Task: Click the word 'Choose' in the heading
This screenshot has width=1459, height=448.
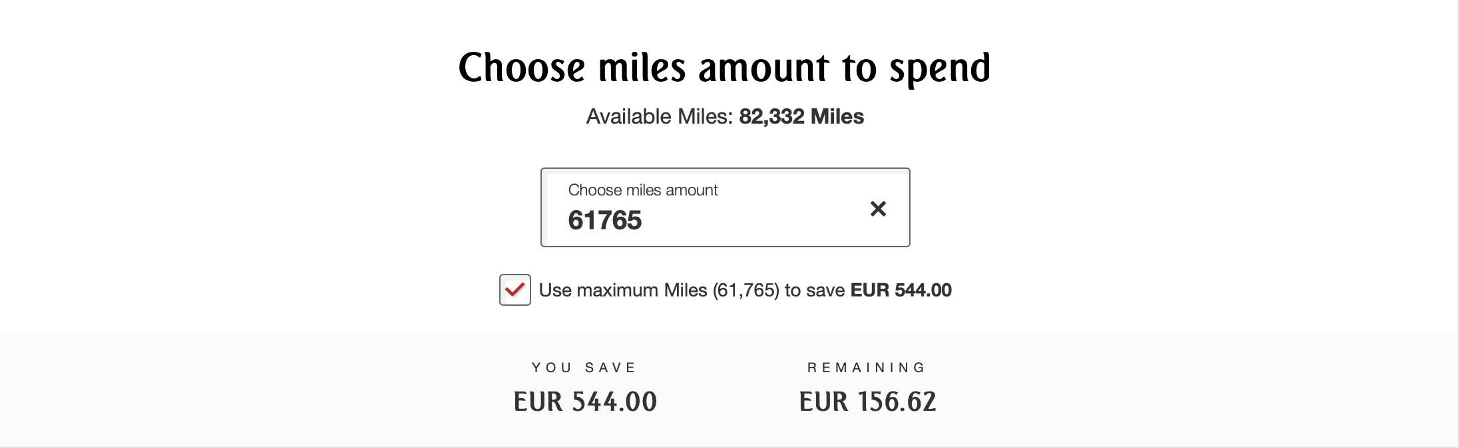Action: tap(522, 68)
